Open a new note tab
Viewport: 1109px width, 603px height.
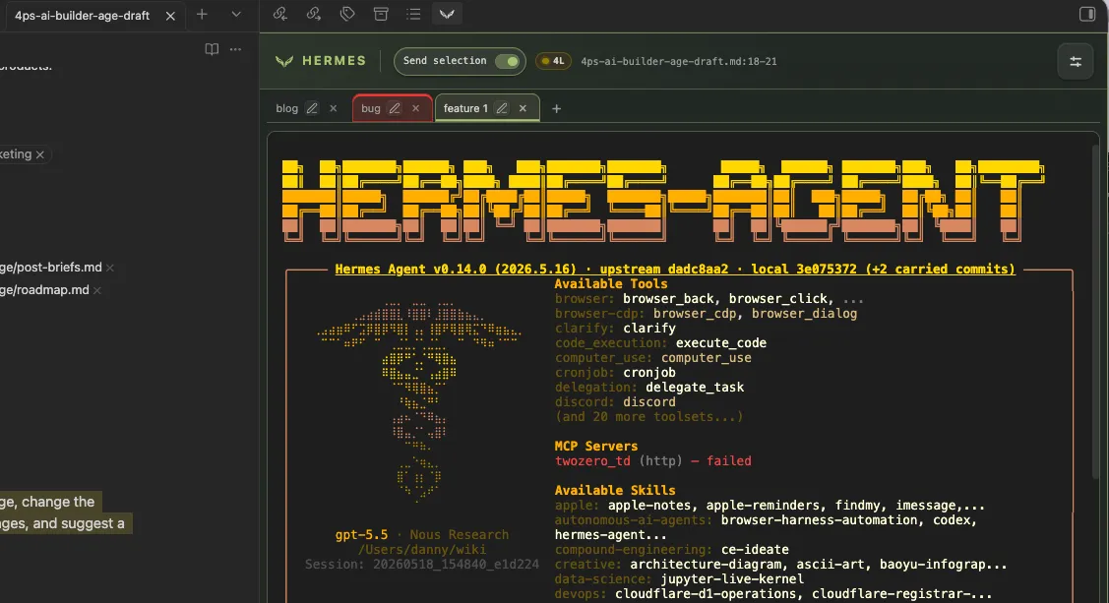[x=202, y=14]
